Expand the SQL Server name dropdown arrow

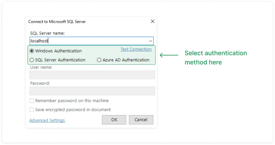[x=150, y=41]
